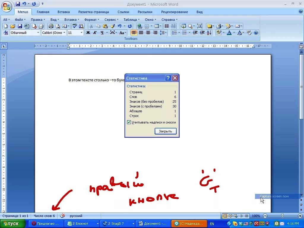Click the Redo icon in toolbar row
Screen dimensions: 304x228
[x=130, y=26]
